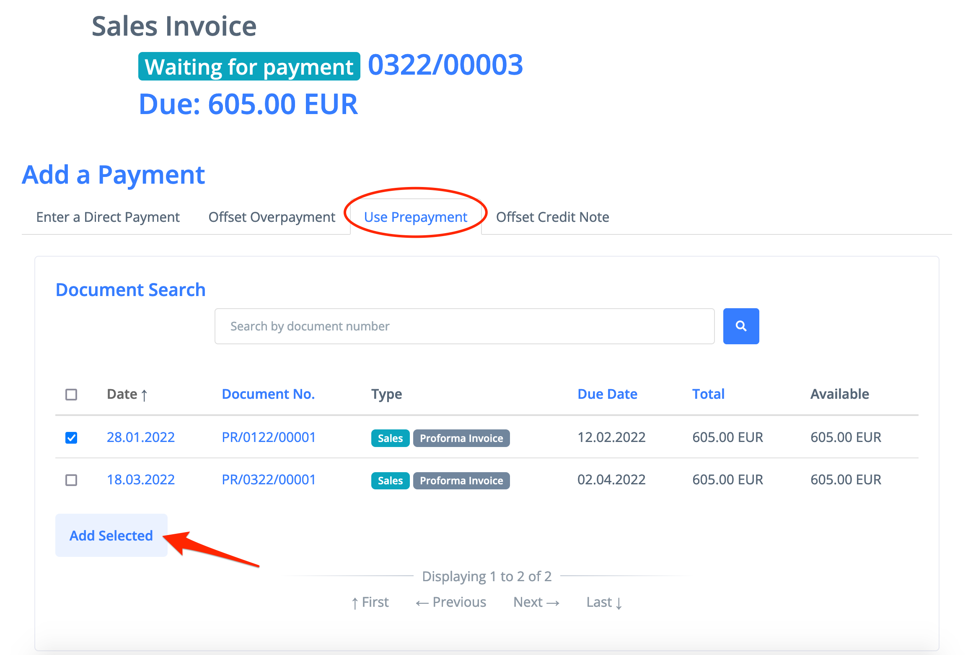Sort by Due Date column
The image size is (968, 655).
(607, 394)
